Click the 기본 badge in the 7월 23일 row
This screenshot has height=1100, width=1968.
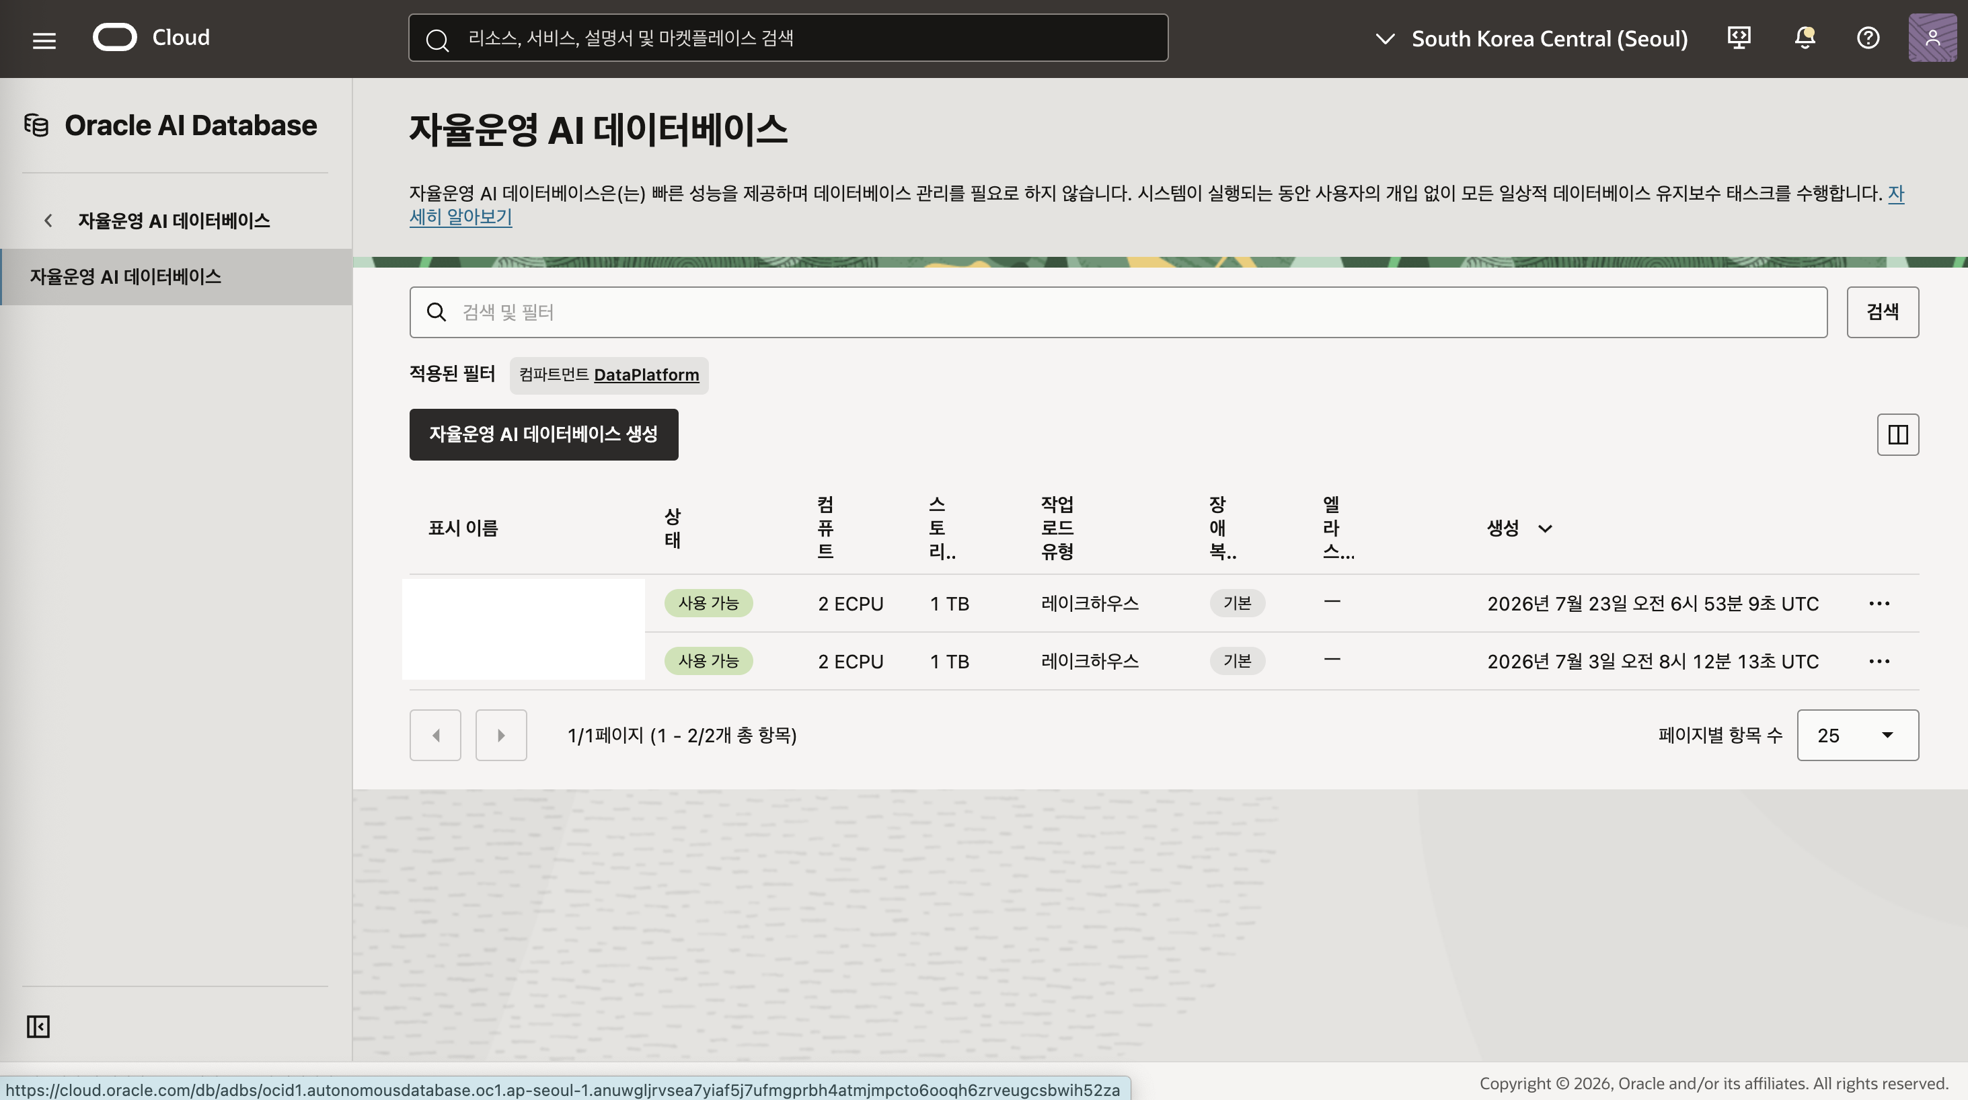(1237, 604)
